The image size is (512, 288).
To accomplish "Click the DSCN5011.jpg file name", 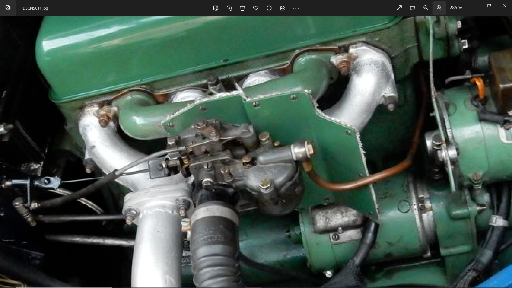I will pos(35,8).
